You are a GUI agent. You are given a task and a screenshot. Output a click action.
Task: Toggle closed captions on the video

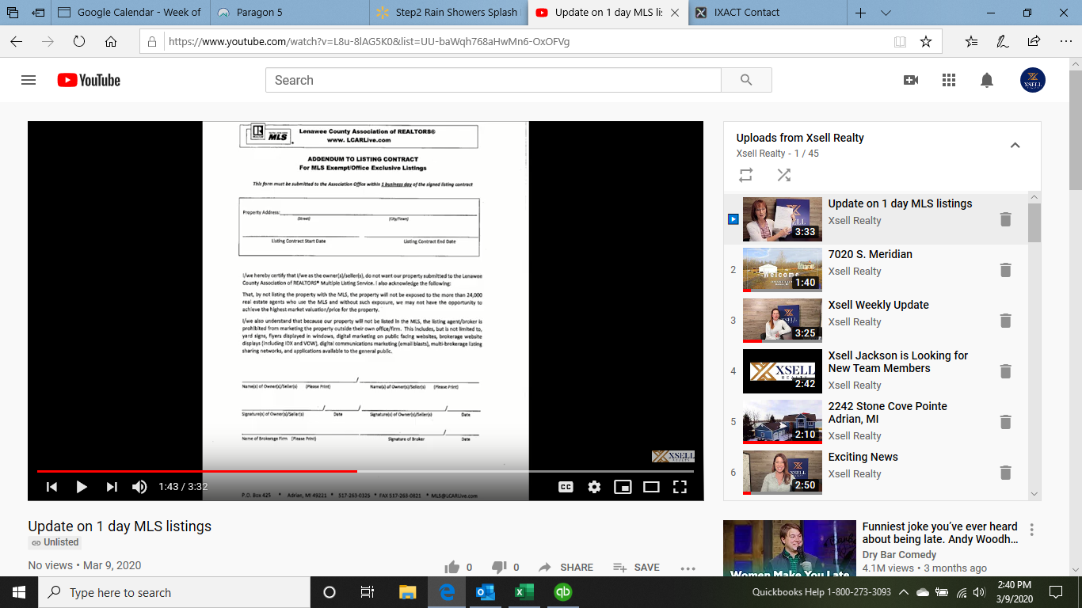[566, 487]
